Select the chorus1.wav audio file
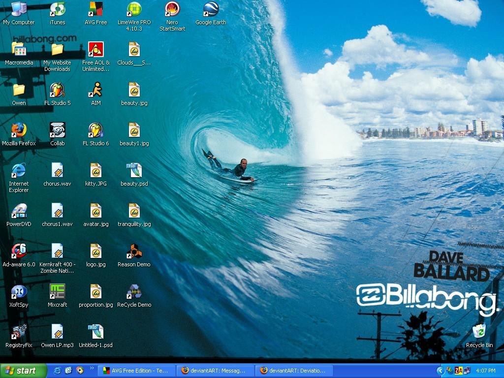The height and width of the screenshot is (378, 504). click(x=57, y=215)
